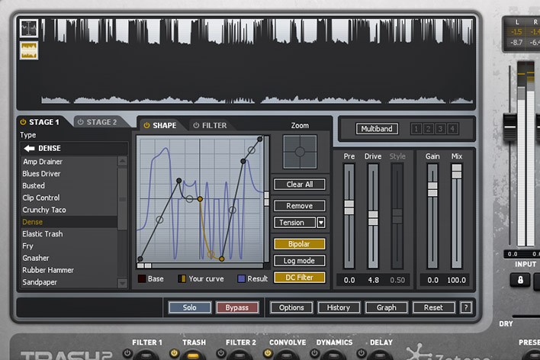Viewport: 540px width, 360px height.
Task: Select multiband band 1
Action: [416, 129]
